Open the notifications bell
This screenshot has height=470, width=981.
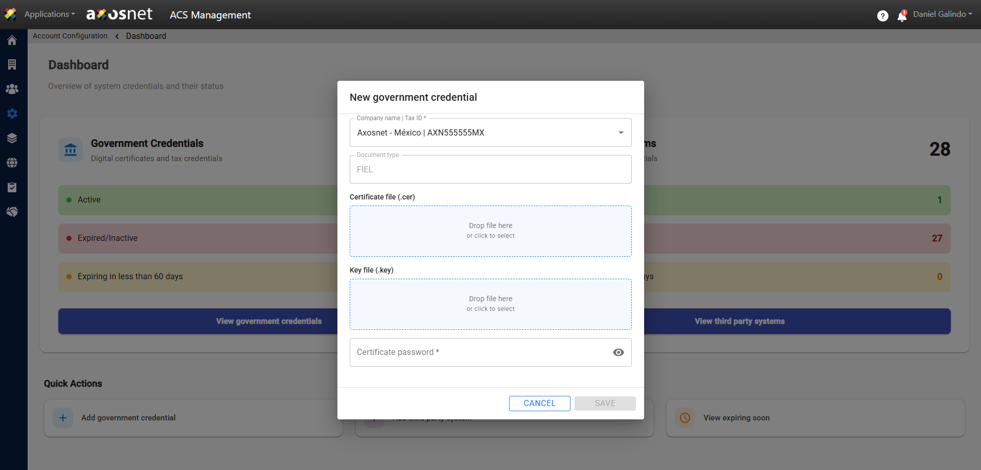[902, 16]
